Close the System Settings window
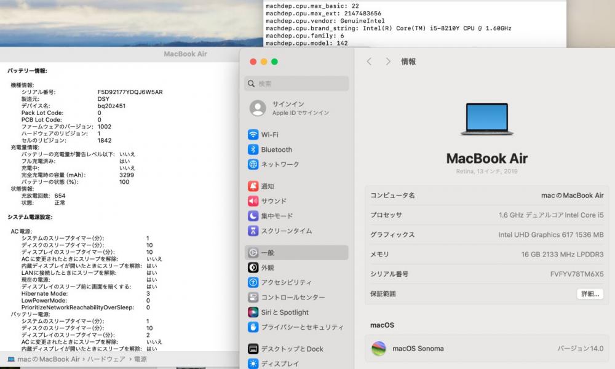 tap(253, 61)
